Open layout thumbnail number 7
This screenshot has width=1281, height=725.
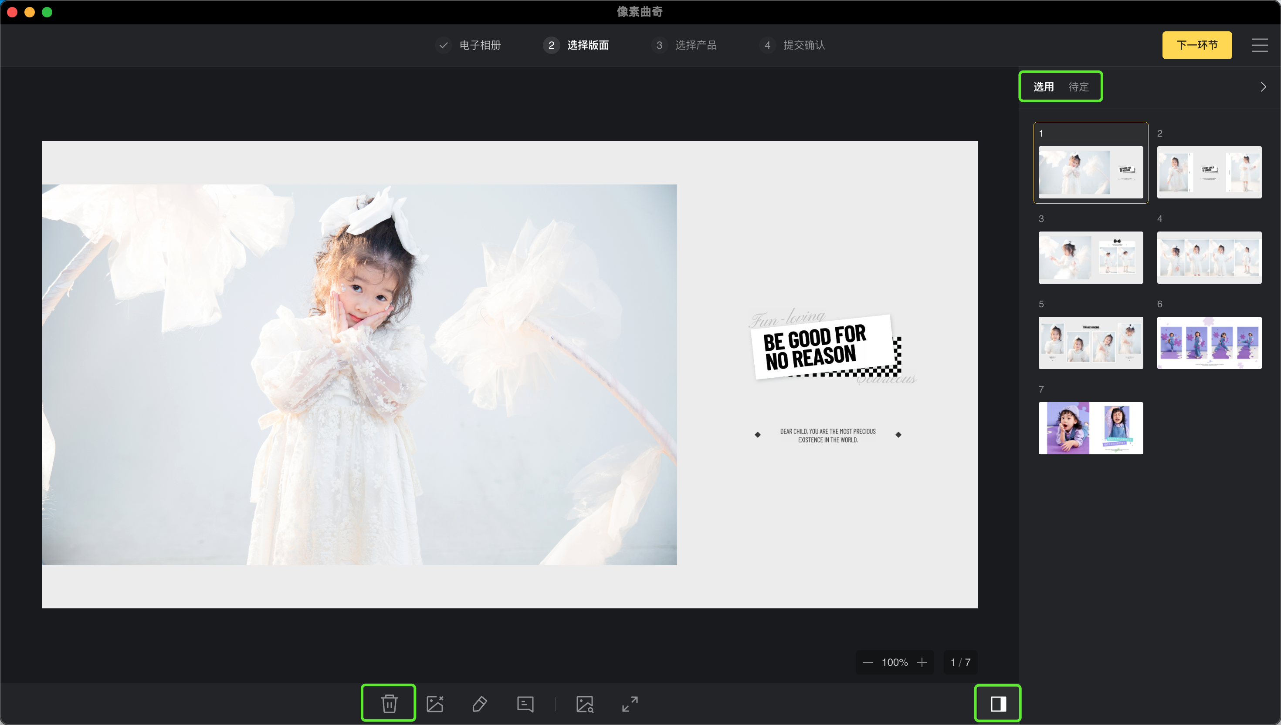(1091, 428)
